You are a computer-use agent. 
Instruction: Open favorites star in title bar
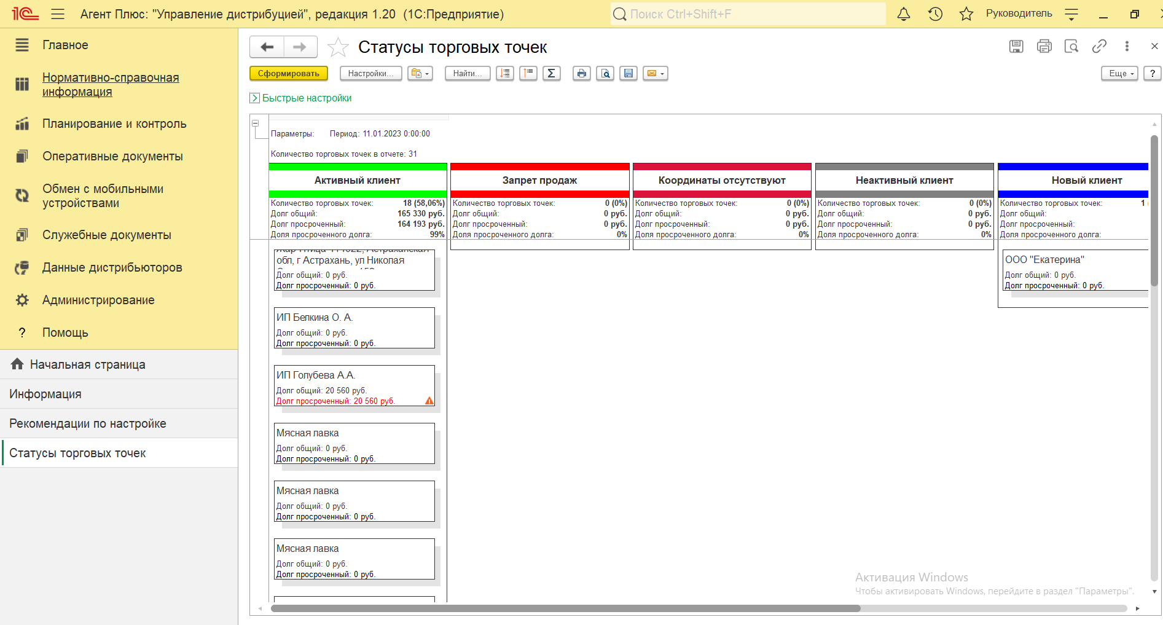966,14
